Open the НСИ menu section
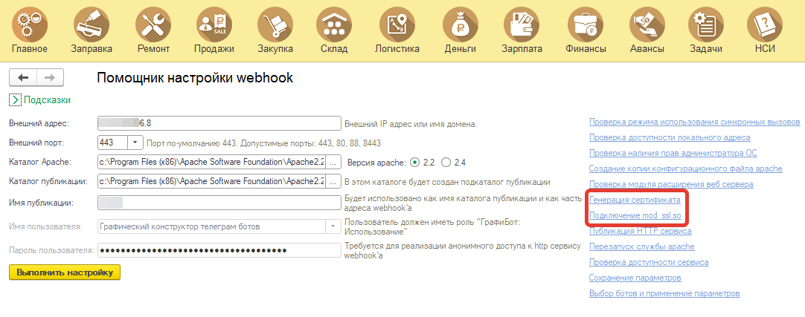The image size is (805, 317). tap(765, 23)
